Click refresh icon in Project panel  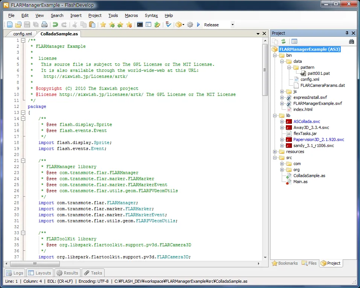[284, 41]
